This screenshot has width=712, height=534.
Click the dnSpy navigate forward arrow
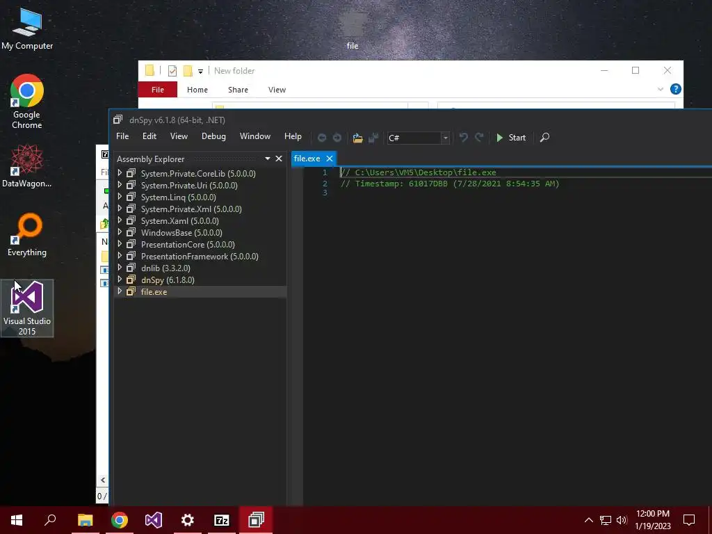[x=337, y=138]
